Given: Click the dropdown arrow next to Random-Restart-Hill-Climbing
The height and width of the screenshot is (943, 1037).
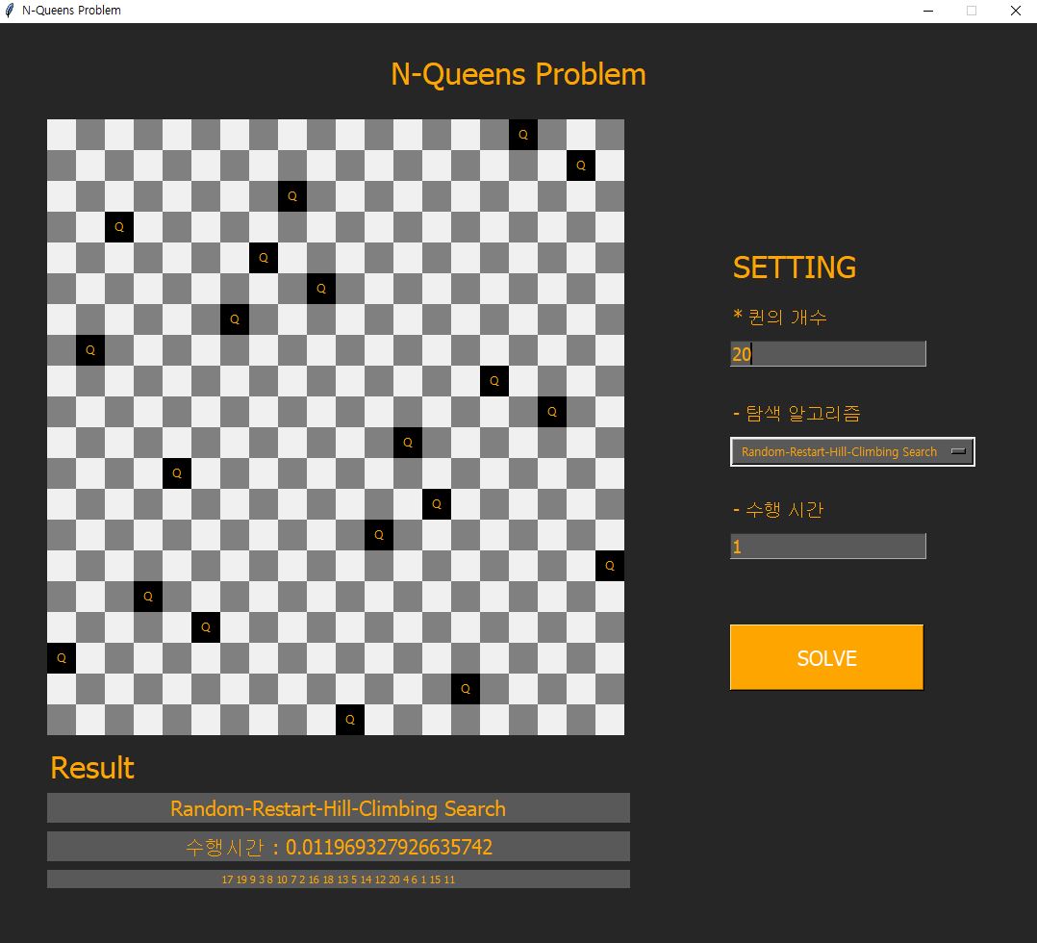Looking at the screenshot, I should click(959, 451).
